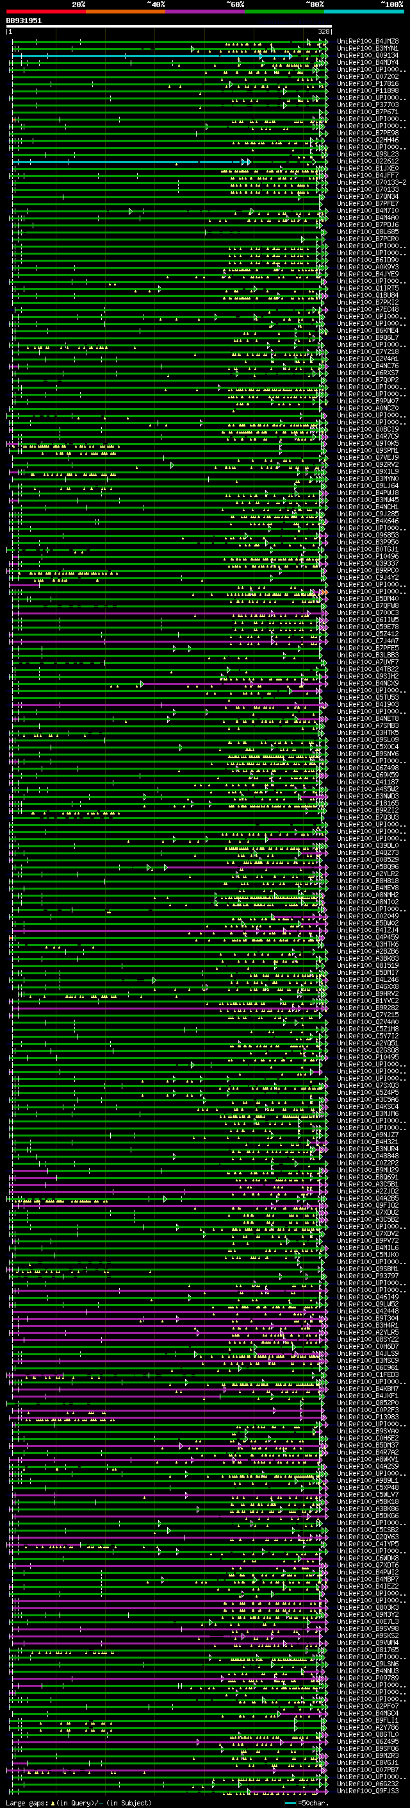Click the label UniRef100_Q39DL0
The image size is (410, 1808).
[368, 846]
